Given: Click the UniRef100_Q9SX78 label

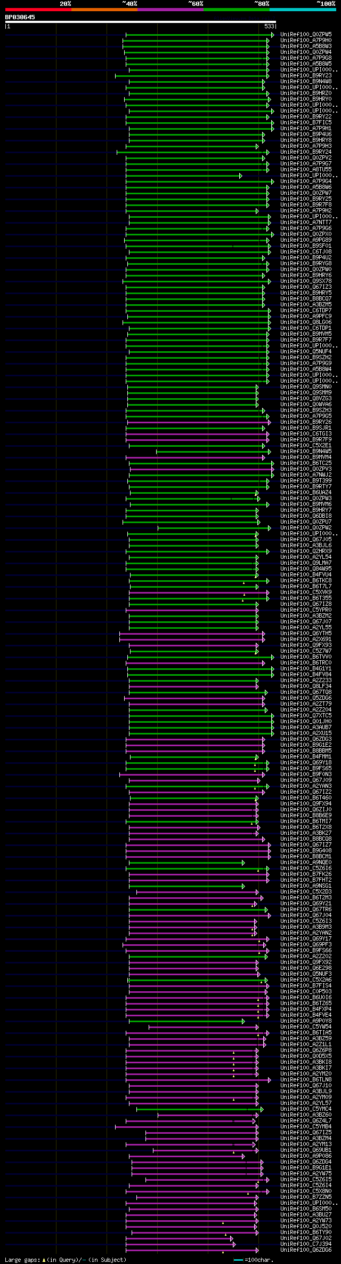Looking at the screenshot, I should pyautogui.click(x=306, y=281).
